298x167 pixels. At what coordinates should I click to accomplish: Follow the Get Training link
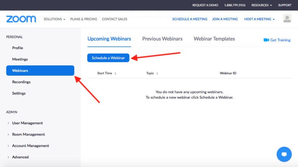coord(280,40)
